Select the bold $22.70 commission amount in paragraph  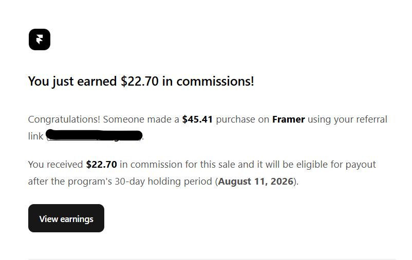[101, 165]
